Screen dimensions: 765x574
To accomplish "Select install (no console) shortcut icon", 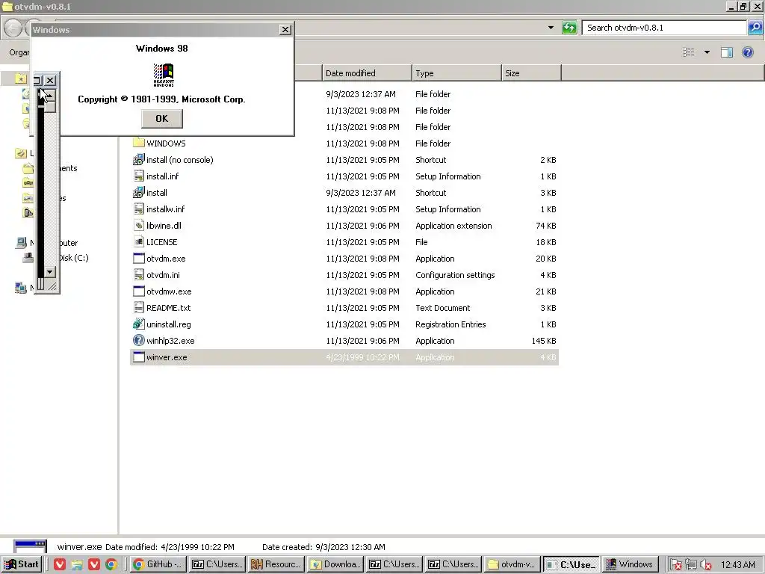I will click(x=138, y=160).
